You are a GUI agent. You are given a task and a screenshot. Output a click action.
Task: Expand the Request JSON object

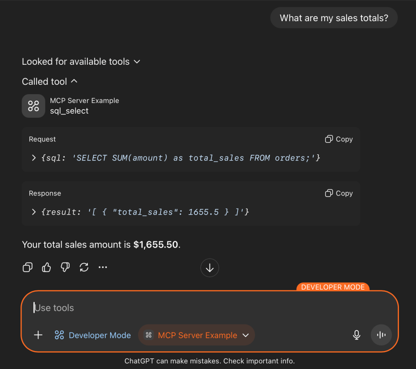pos(34,158)
